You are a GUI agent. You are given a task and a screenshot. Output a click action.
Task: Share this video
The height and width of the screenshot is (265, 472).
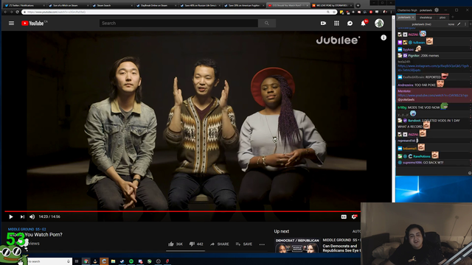(220, 244)
